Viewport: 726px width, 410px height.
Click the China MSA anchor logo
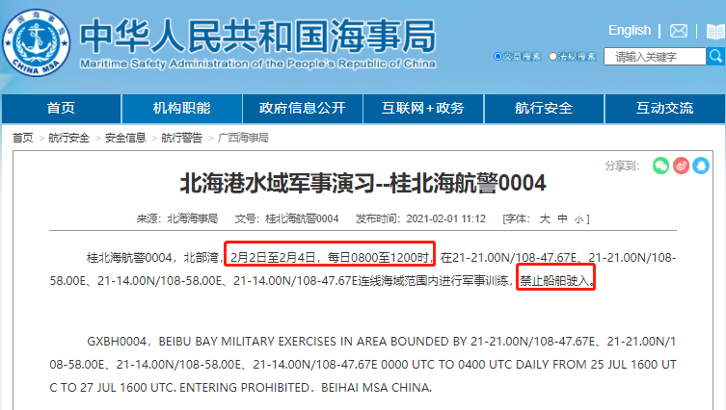click(x=37, y=43)
